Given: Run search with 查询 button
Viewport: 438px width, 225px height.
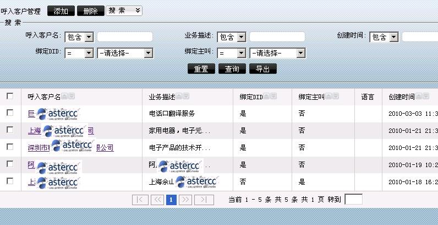Looking at the screenshot, I should (232, 69).
